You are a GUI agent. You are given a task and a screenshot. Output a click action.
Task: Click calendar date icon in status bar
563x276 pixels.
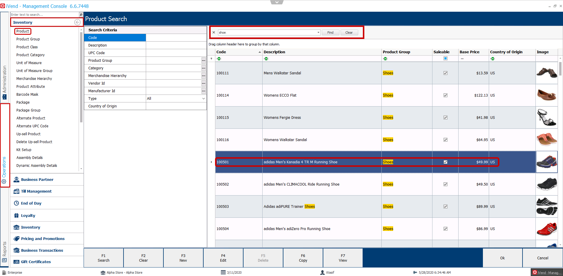tap(223, 272)
